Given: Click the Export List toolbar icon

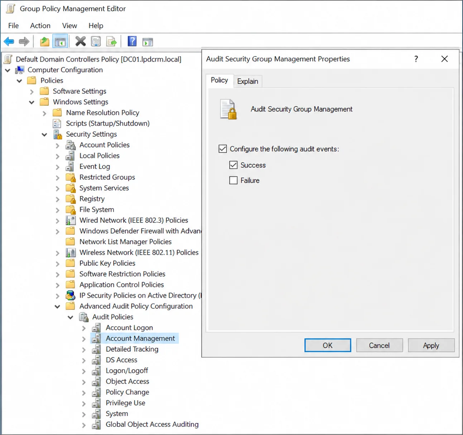Looking at the screenshot, I should point(112,42).
